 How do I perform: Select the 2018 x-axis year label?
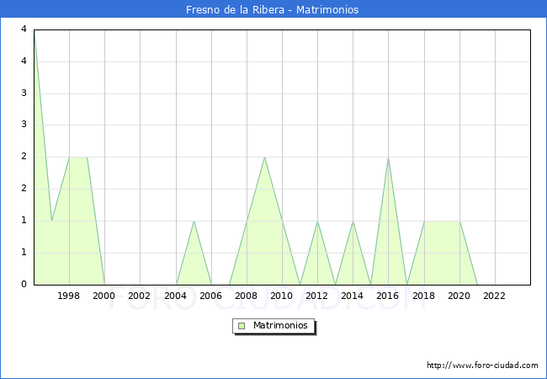click(423, 296)
